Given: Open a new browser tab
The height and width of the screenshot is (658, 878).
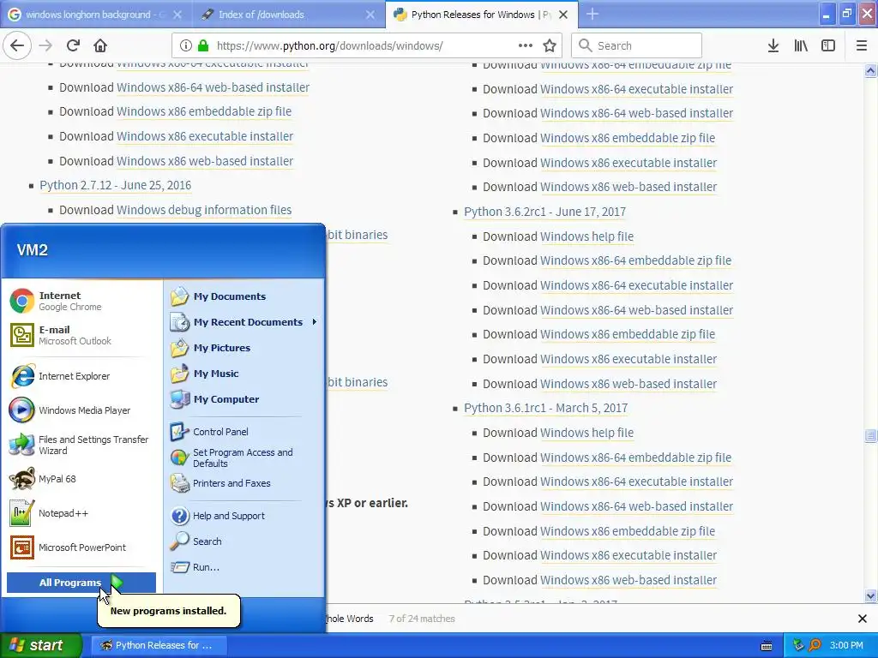Looking at the screenshot, I should pyautogui.click(x=592, y=15).
